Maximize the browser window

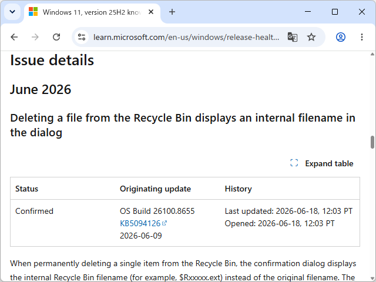pyautogui.click(x=335, y=12)
